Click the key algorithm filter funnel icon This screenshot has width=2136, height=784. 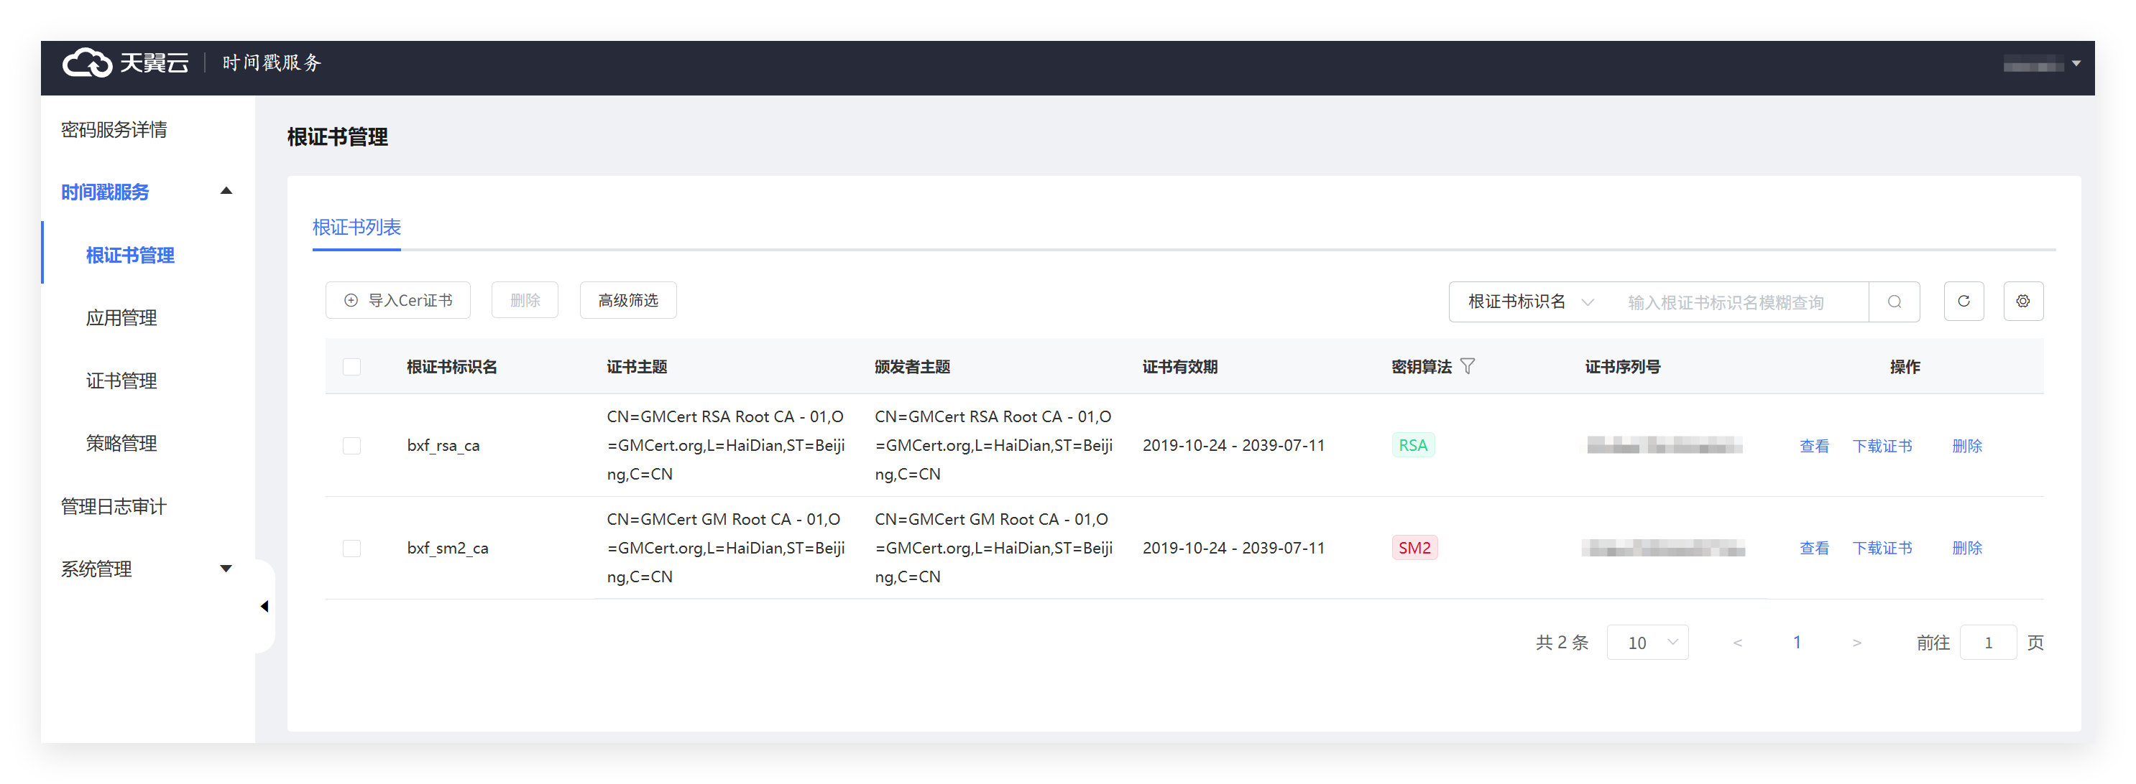[1467, 366]
